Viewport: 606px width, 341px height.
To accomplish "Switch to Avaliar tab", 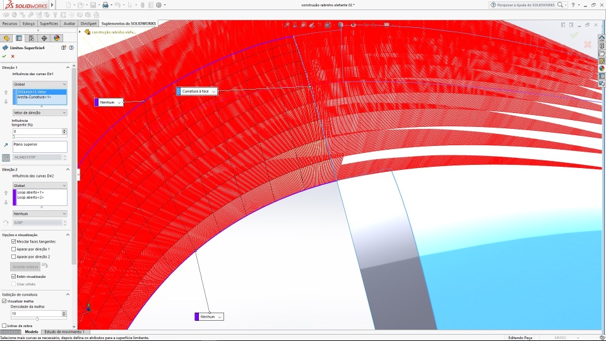I will (69, 23).
